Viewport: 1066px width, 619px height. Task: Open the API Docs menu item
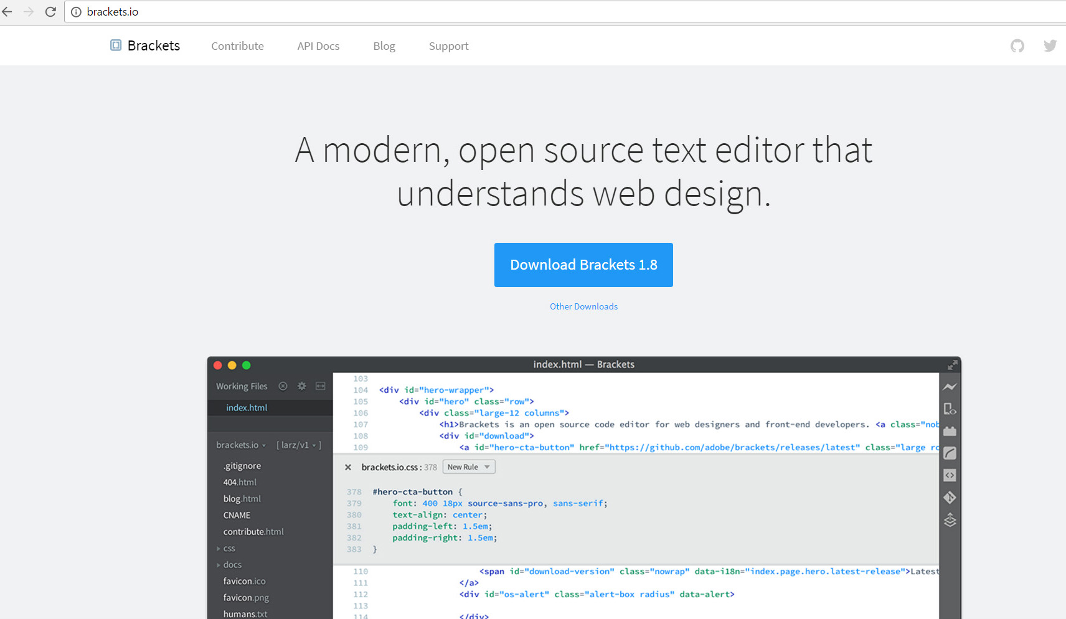click(x=318, y=46)
